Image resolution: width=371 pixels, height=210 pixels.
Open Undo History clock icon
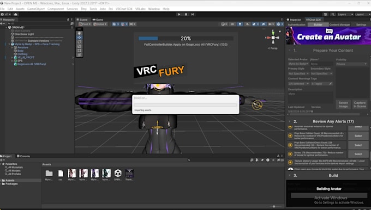point(325,14)
